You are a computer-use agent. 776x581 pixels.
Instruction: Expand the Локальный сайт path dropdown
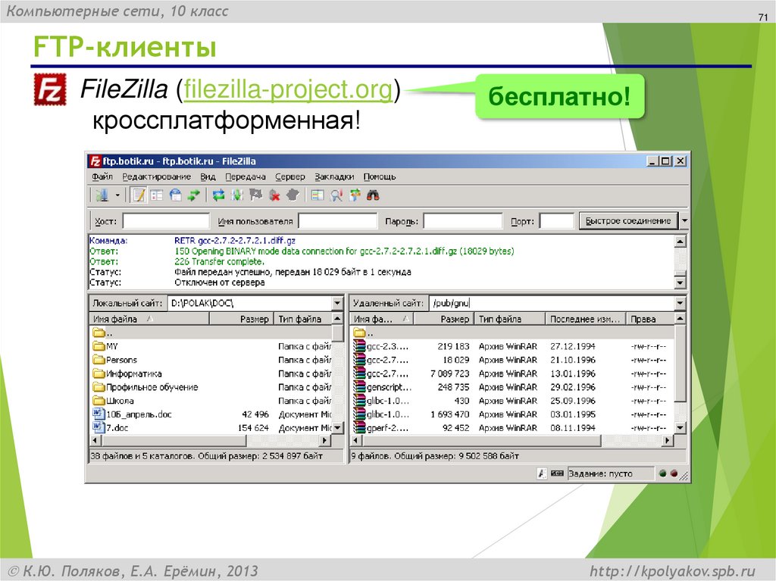(337, 303)
